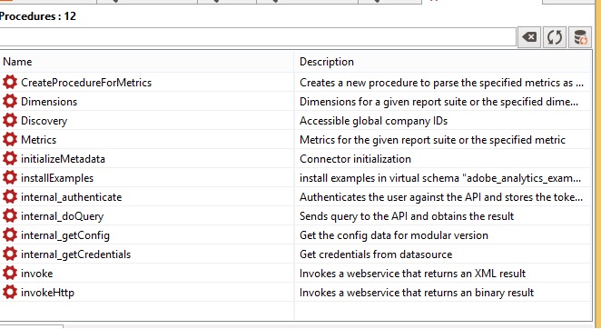Sort by the Description column header
This screenshot has width=601, height=329.
tap(443, 62)
